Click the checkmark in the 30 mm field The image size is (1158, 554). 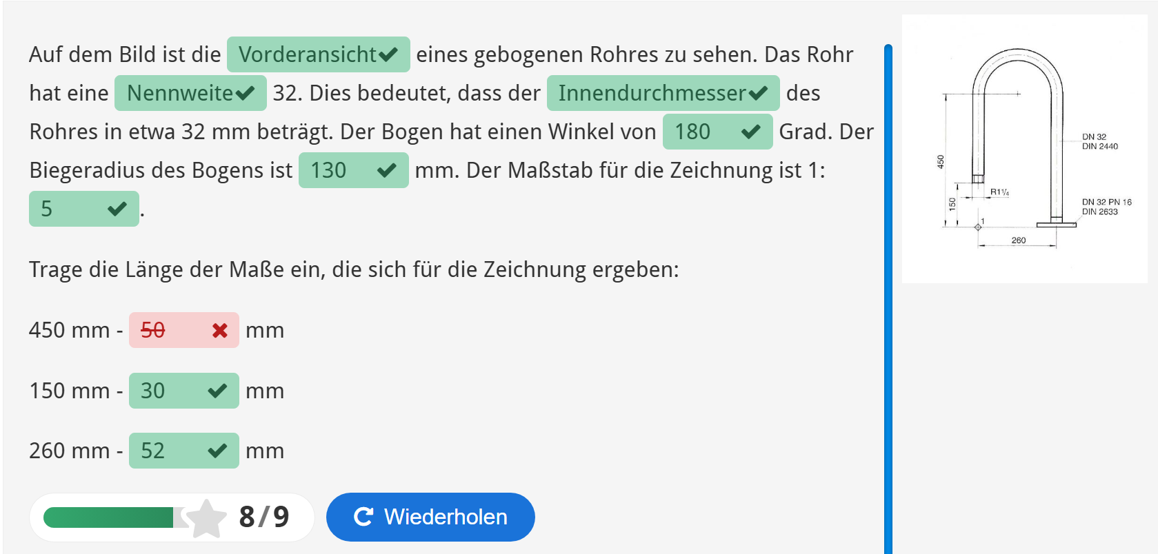pyautogui.click(x=217, y=391)
